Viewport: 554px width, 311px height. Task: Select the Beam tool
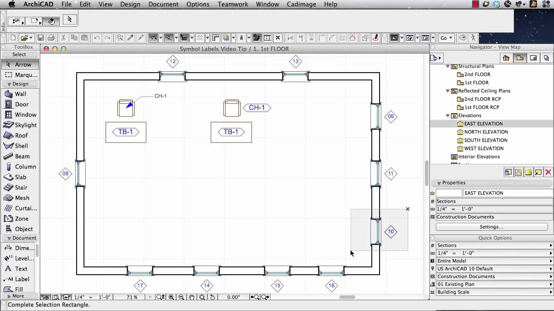pos(20,156)
